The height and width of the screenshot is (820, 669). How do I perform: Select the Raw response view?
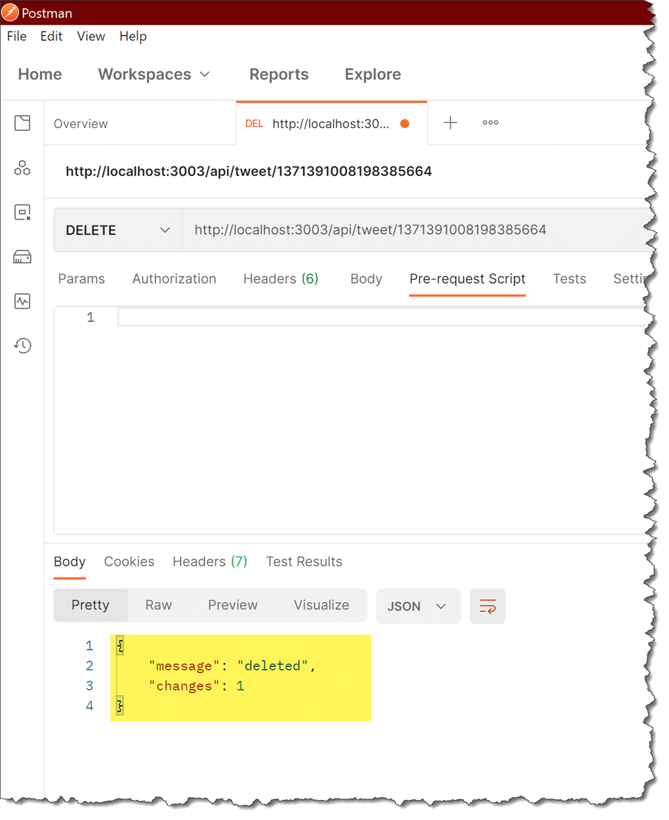point(159,605)
